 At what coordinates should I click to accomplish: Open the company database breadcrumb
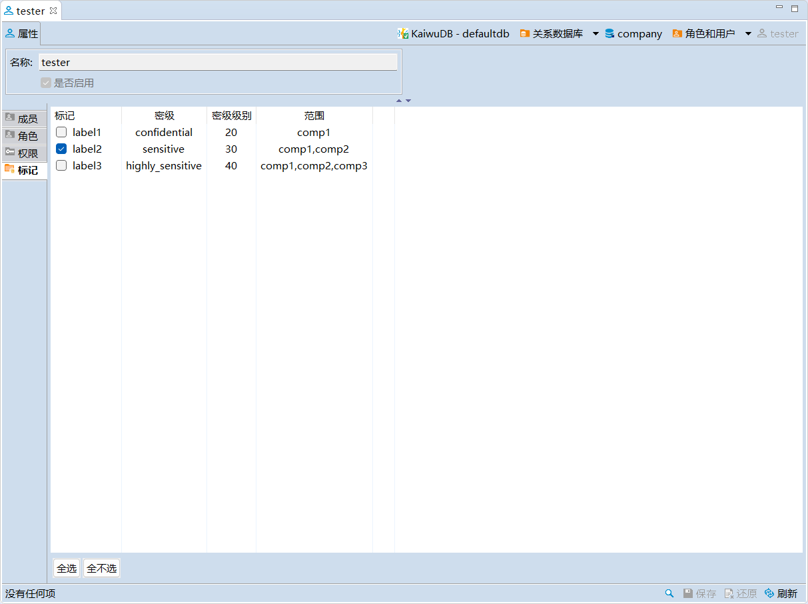633,33
